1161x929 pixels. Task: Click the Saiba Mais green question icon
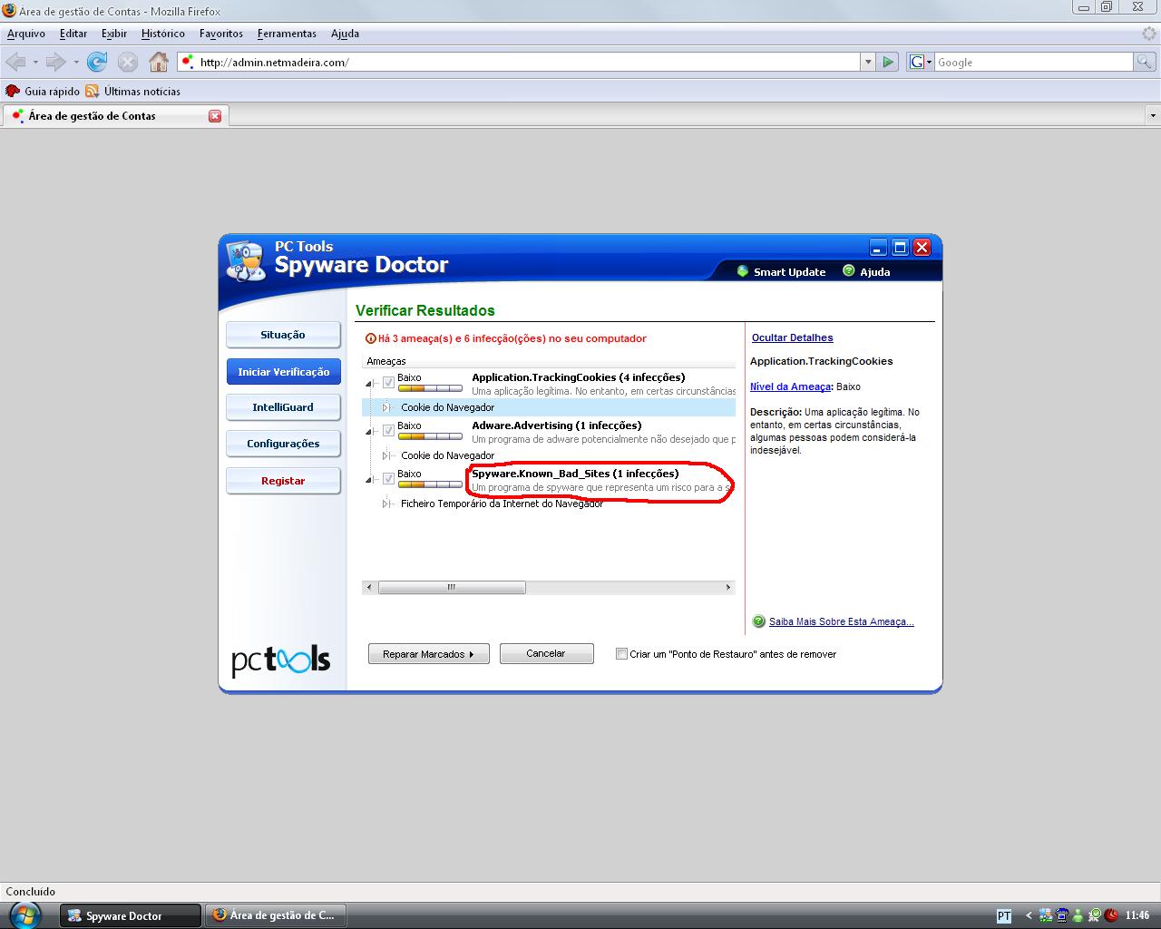pyautogui.click(x=759, y=621)
